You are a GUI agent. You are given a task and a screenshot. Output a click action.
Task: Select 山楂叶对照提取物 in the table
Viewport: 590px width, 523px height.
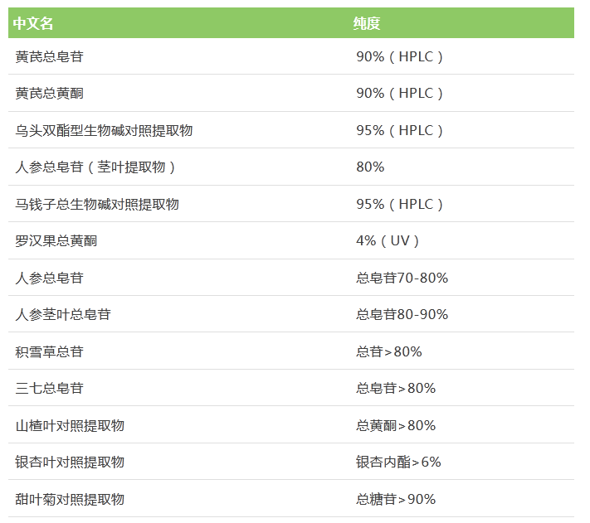70,425
